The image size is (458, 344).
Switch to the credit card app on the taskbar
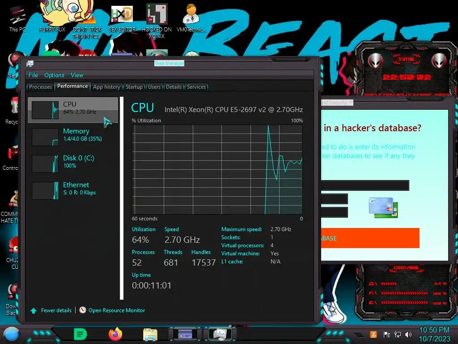(185, 334)
